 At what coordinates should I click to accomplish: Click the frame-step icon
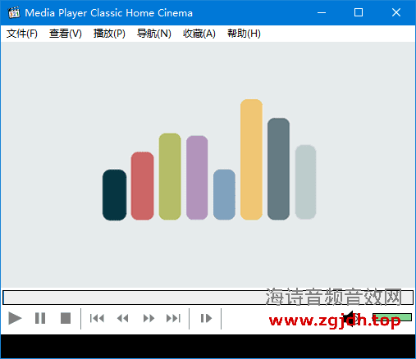coord(206,318)
